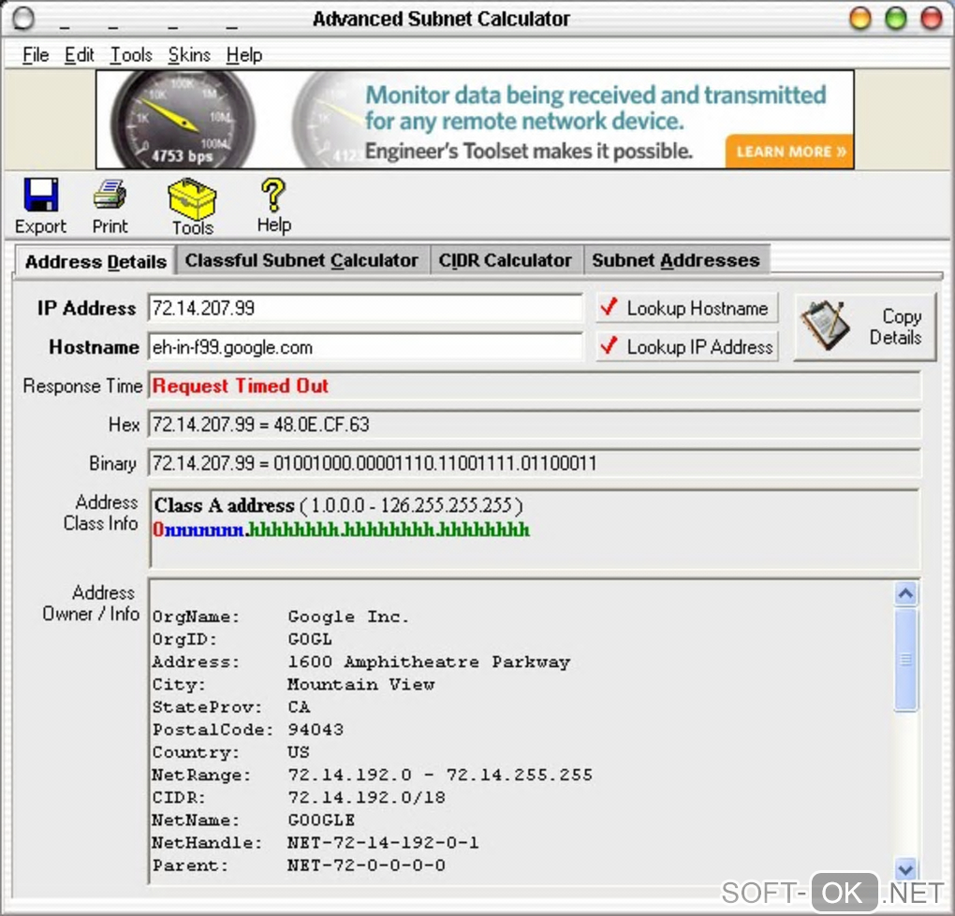Screen dimensions: 955x916
Task: Click the scroll down arrow in owner info
Action: click(905, 870)
